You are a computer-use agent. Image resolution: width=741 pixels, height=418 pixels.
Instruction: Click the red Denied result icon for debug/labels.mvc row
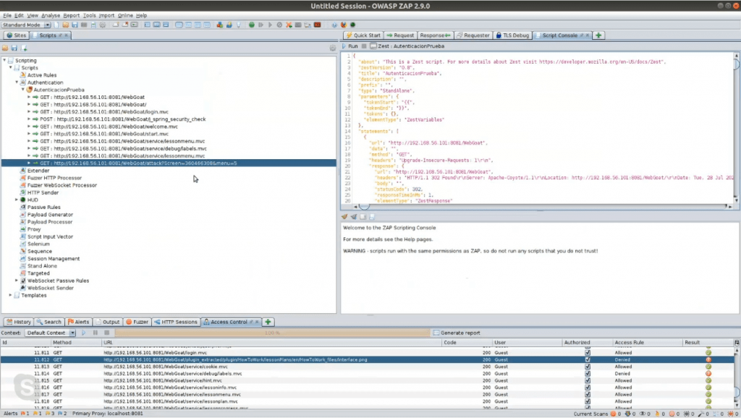click(x=708, y=374)
